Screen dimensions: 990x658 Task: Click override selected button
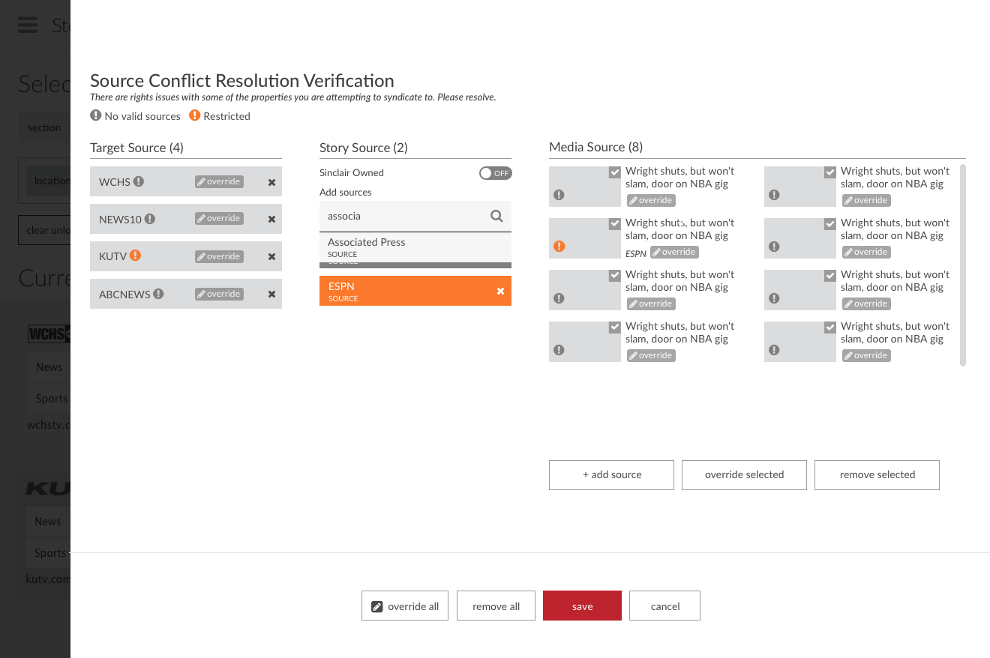click(744, 475)
